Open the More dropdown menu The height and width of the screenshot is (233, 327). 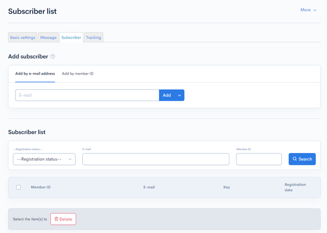click(308, 10)
